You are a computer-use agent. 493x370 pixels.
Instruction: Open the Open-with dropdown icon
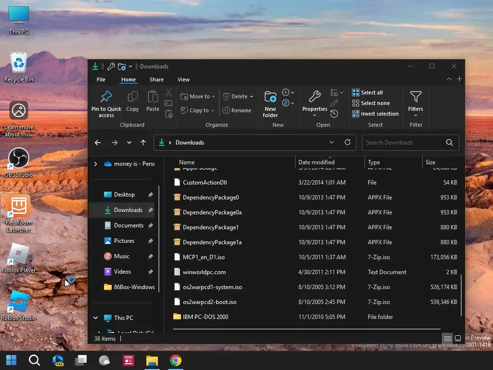click(x=337, y=92)
